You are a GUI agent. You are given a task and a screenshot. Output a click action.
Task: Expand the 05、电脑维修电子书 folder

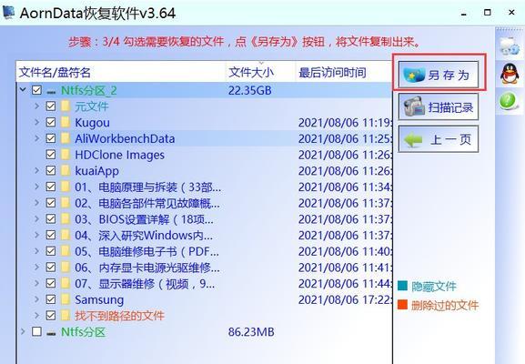coord(36,250)
